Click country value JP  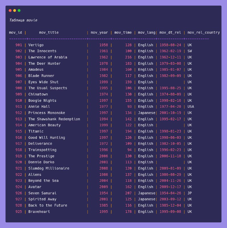[x=190, y=193]
